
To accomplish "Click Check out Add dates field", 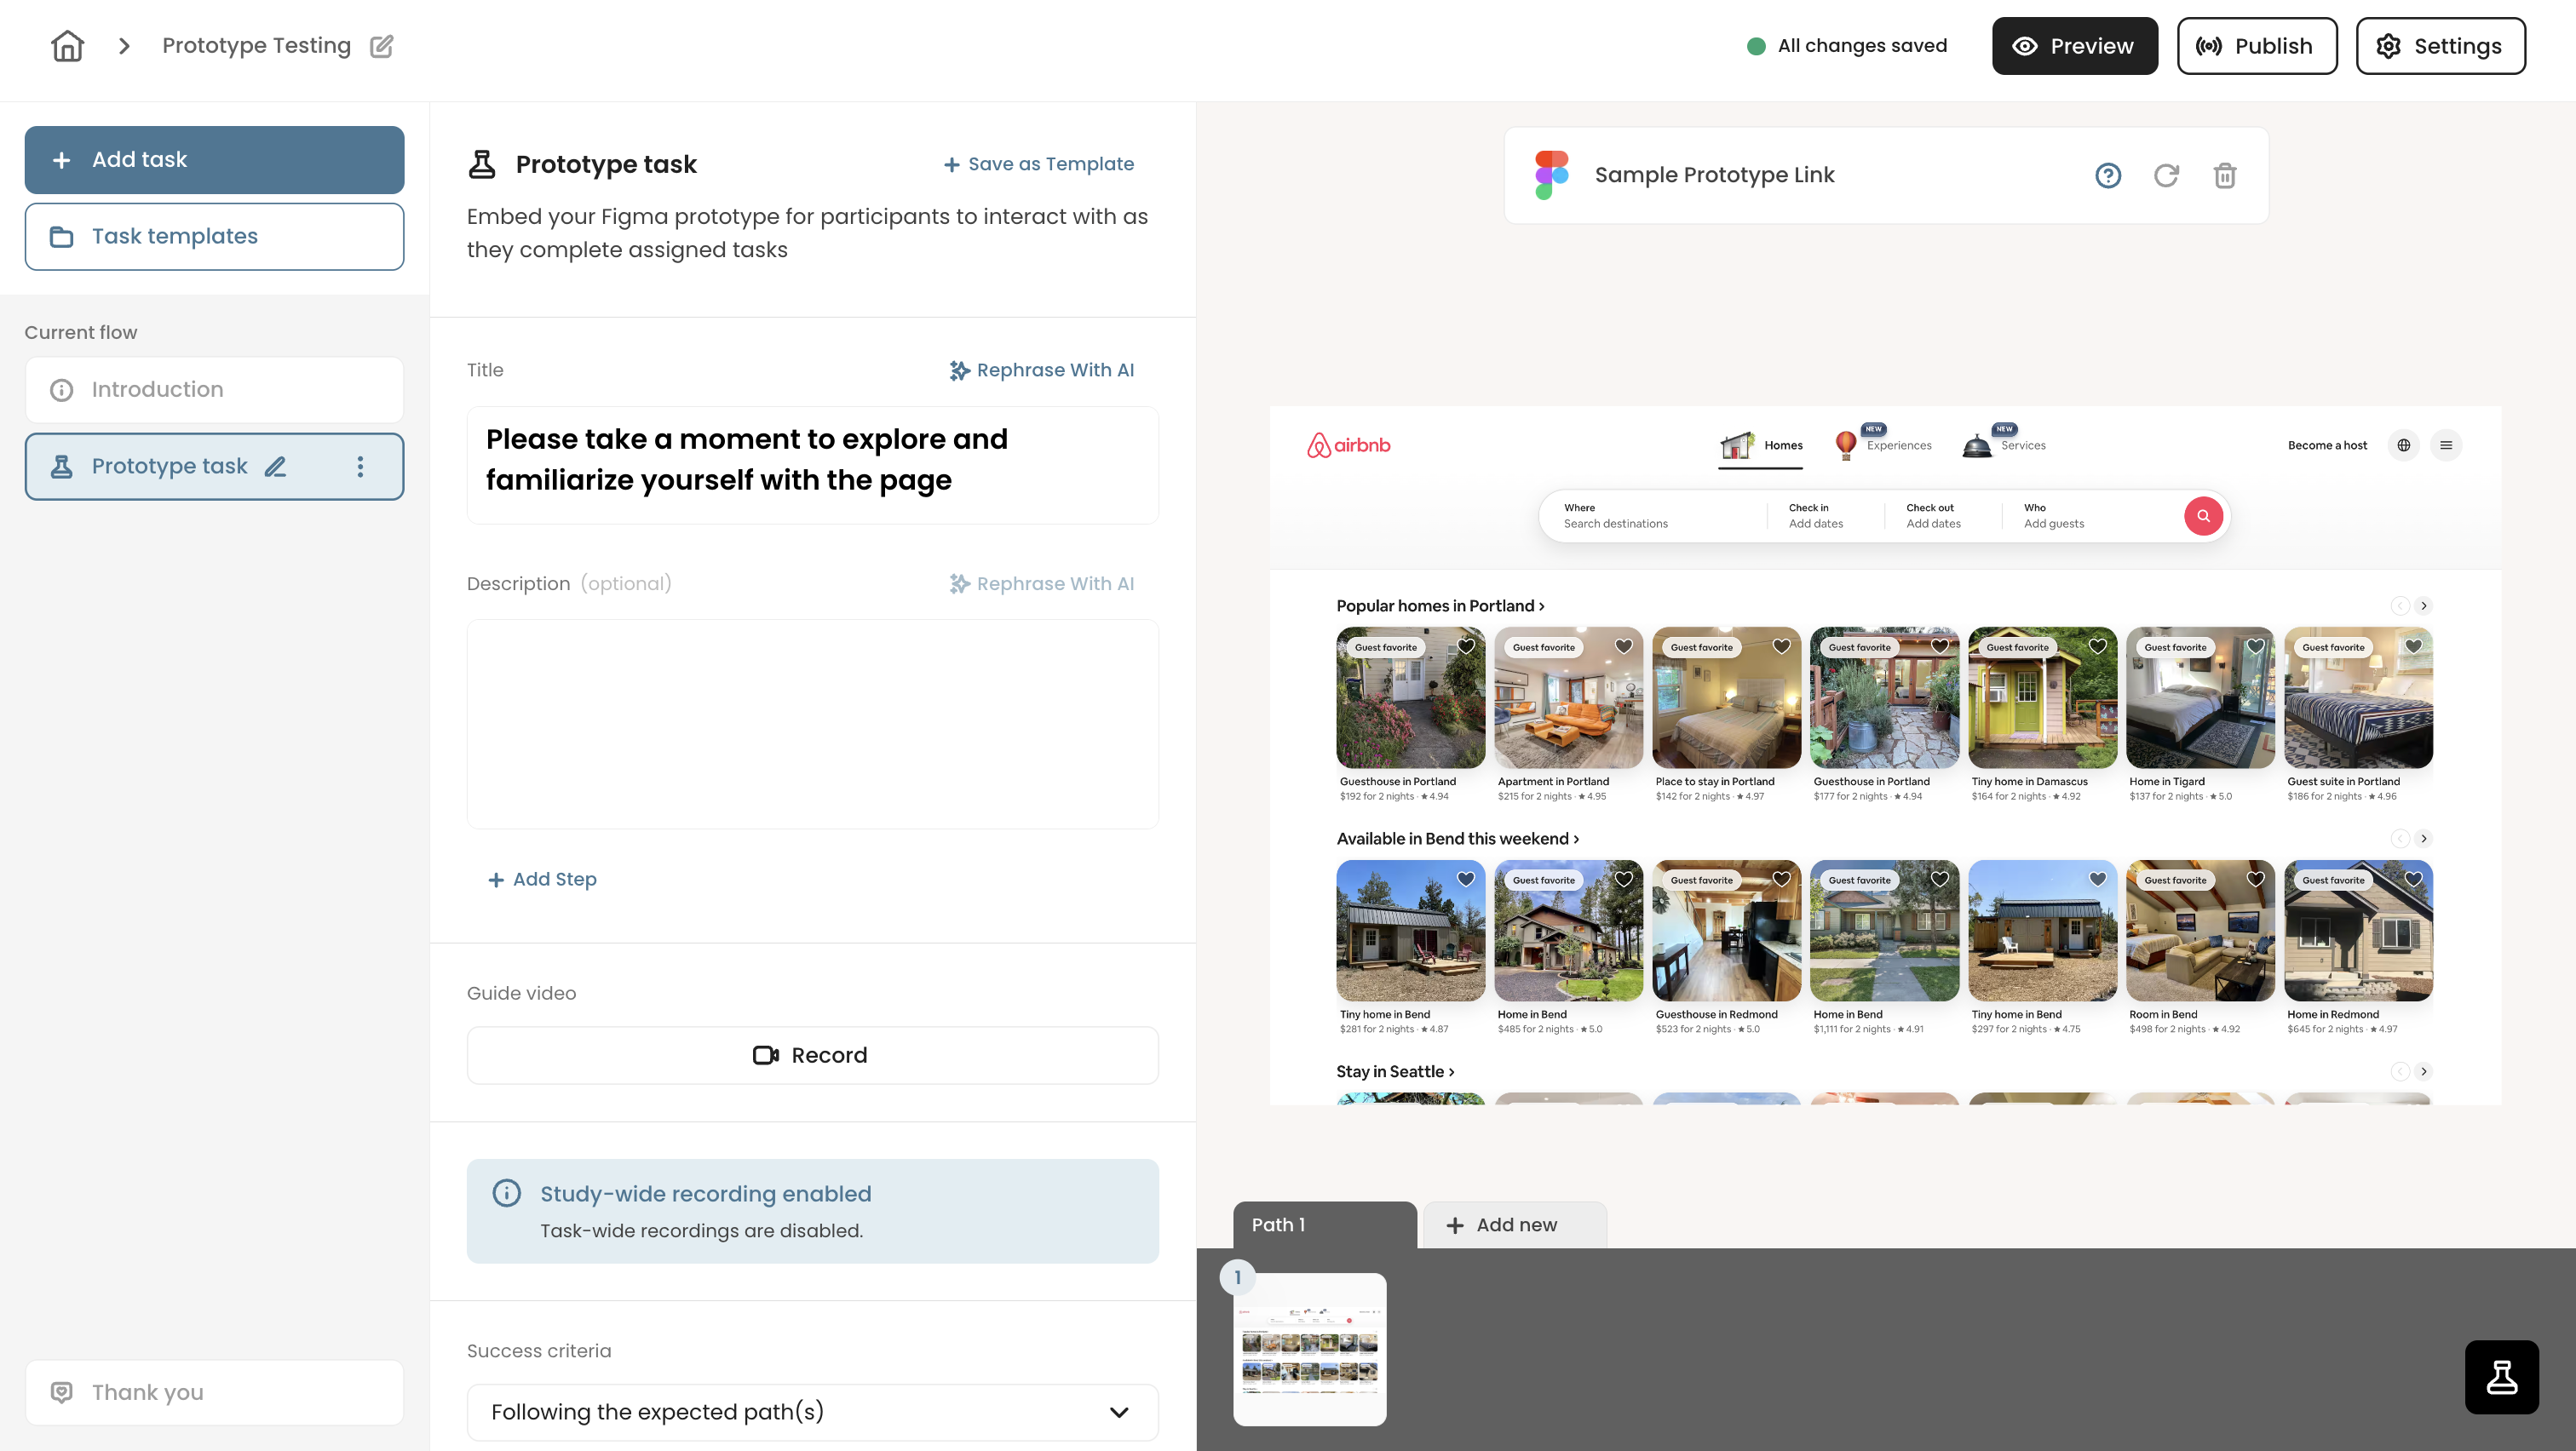I will [x=1942, y=516].
